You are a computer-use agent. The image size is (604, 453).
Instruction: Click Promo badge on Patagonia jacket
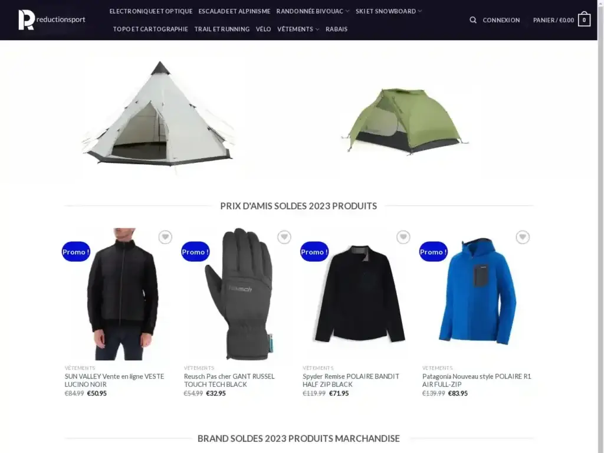(x=434, y=251)
